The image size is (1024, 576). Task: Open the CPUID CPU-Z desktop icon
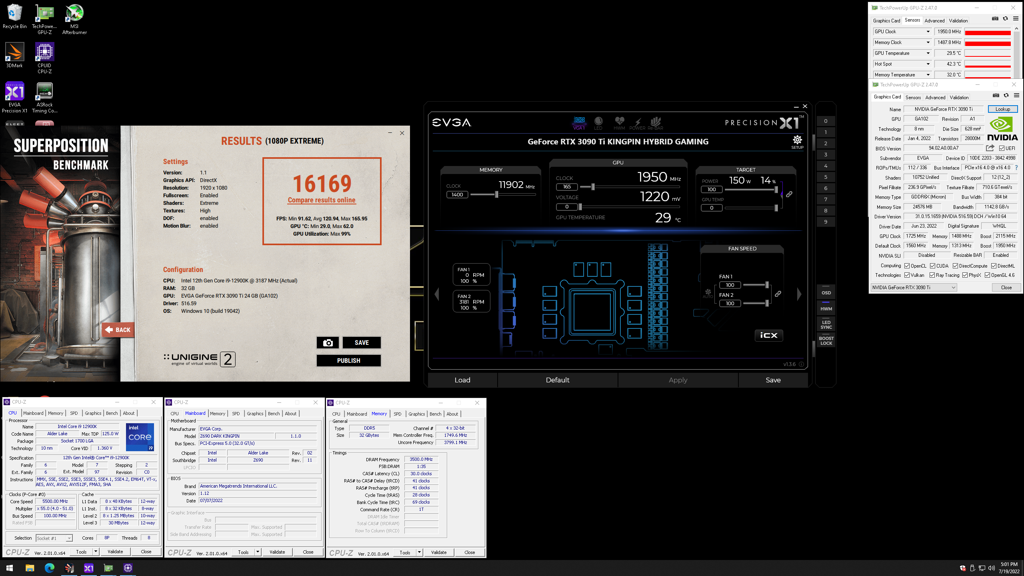44,58
